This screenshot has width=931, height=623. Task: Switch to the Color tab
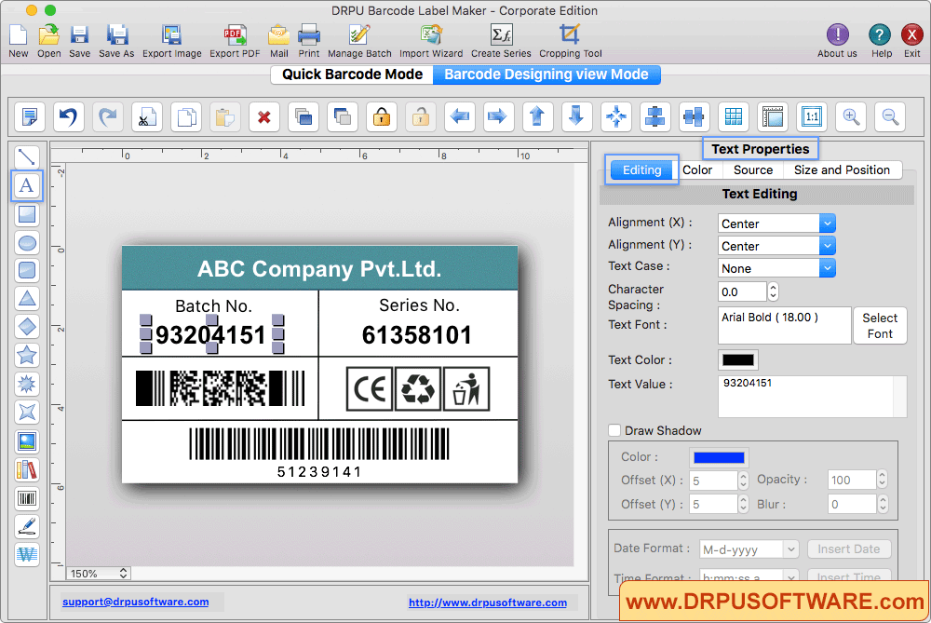(697, 170)
